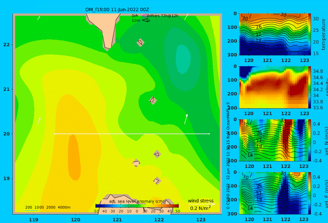
Task: Select the island marker near 19.3N 121.5E
Action: point(136,163)
